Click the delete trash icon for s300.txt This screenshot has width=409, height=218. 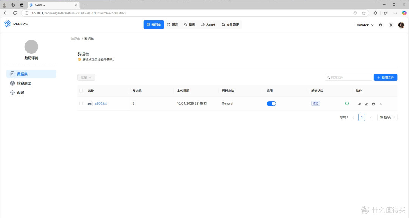pos(373,104)
